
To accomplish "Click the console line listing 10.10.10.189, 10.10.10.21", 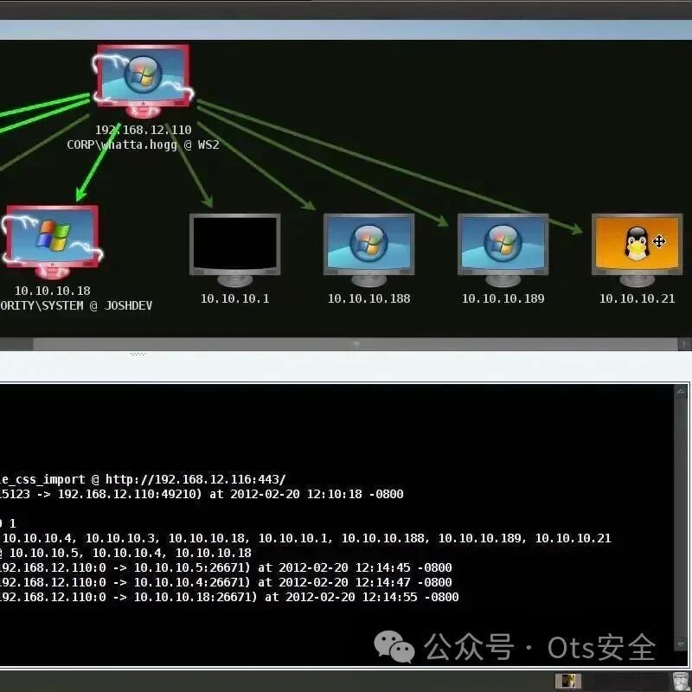I will [x=306, y=538].
